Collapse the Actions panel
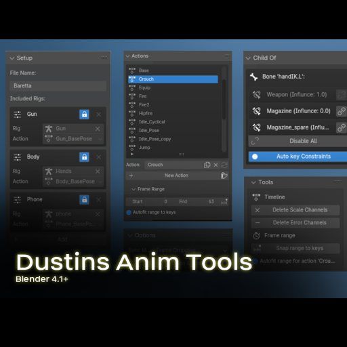The width and height of the screenshot is (347, 347). (127, 56)
